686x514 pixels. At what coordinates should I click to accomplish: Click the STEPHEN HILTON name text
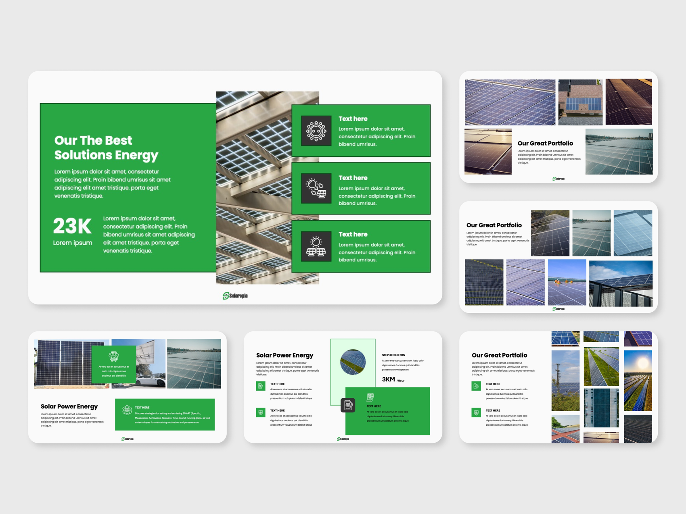pyautogui.click(x=393, y=355)
